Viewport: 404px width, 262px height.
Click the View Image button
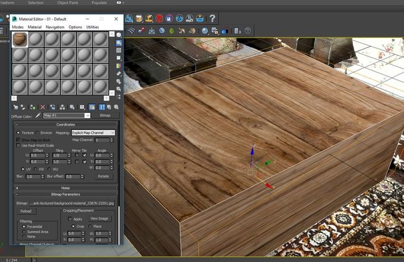pyautogui.click(x=99, y=218)
